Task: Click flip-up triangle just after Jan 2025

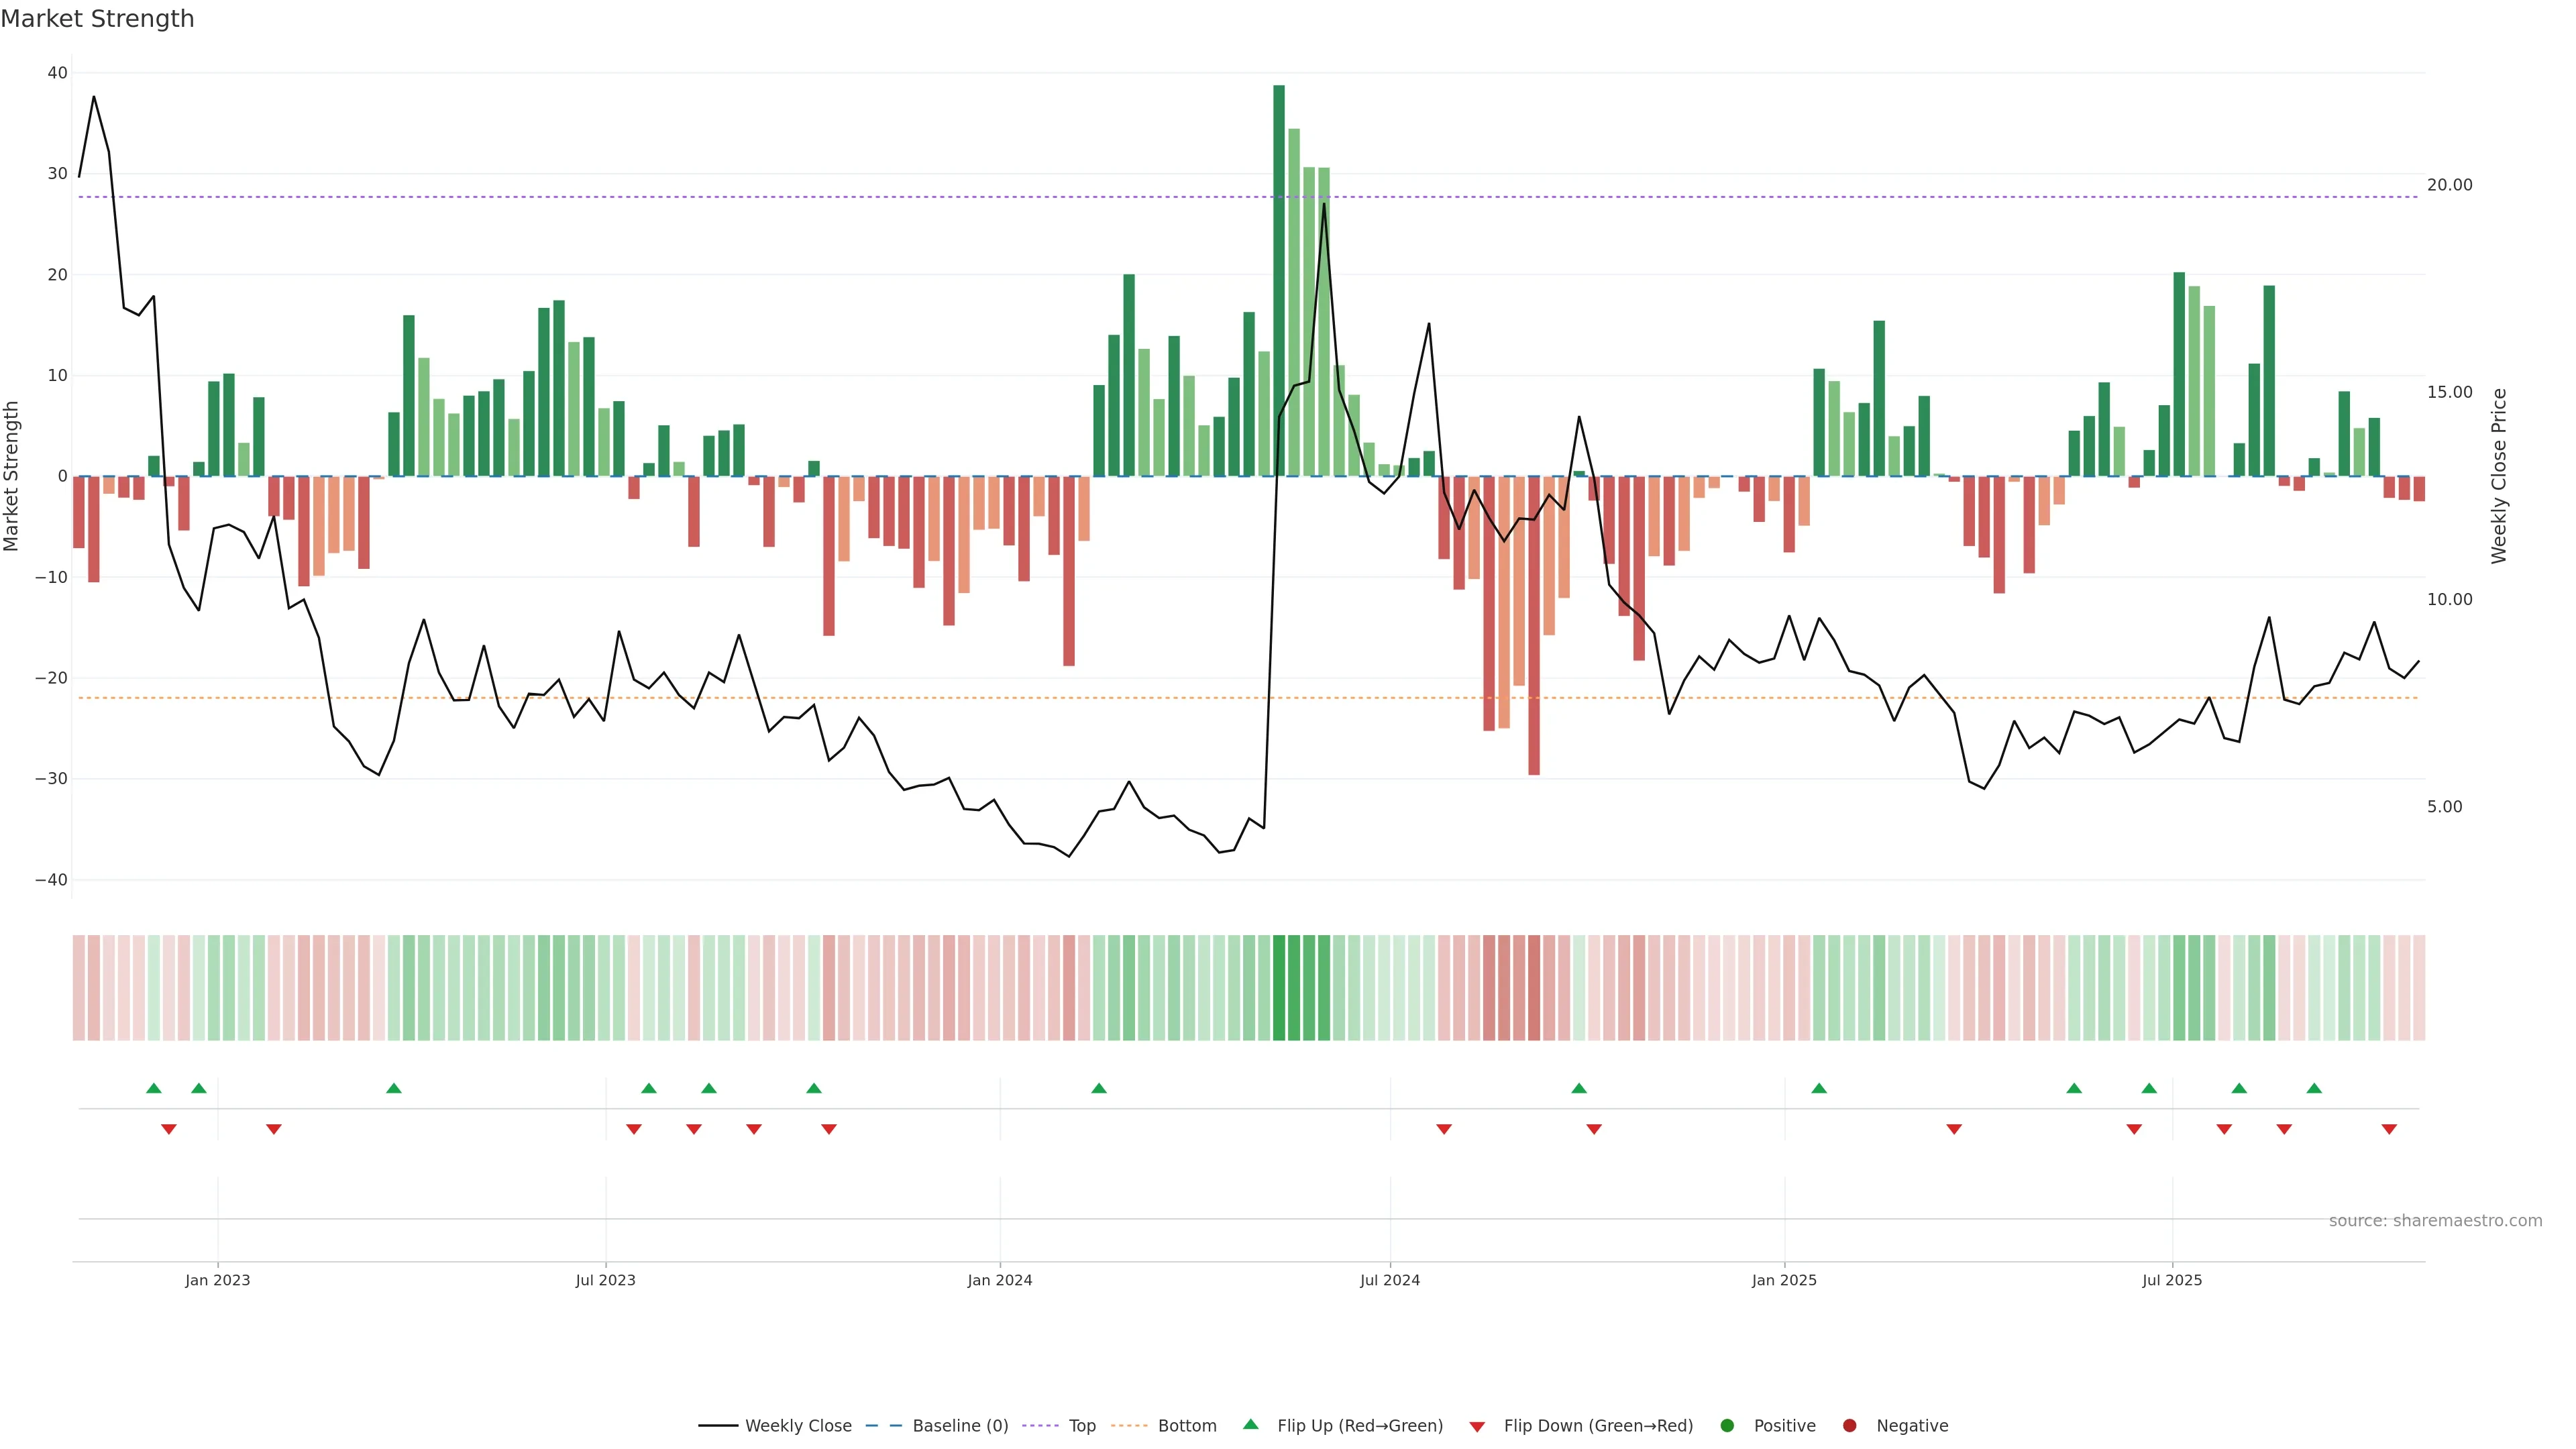Action: pos(1819,1088)
